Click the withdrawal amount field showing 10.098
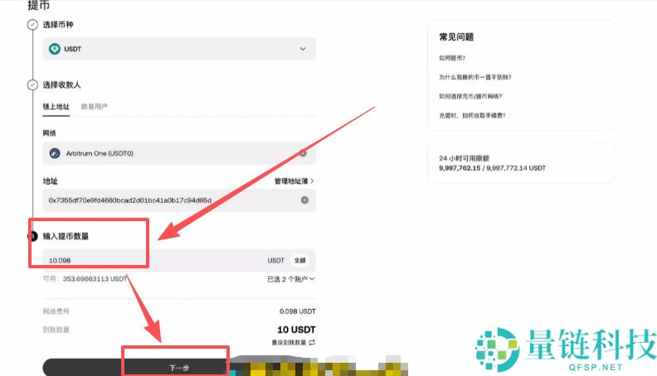 (179, 260)
